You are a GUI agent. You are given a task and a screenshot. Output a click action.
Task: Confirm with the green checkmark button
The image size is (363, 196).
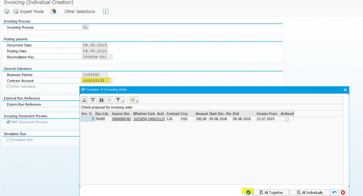(248, 192)
